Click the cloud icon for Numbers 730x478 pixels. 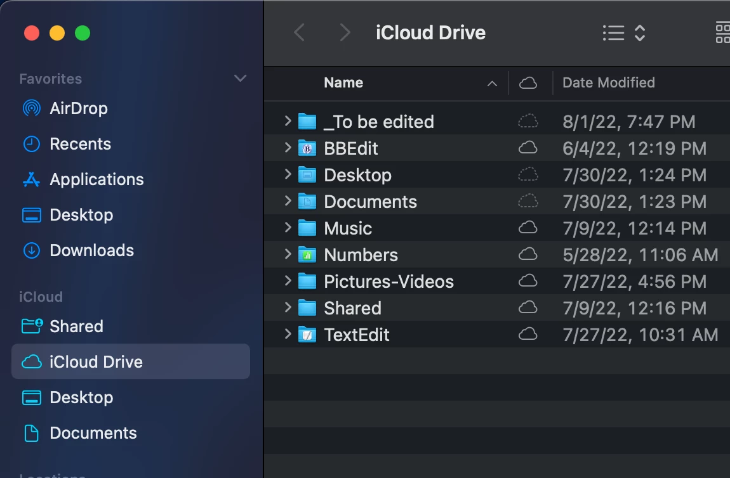[x=528, y=254]
